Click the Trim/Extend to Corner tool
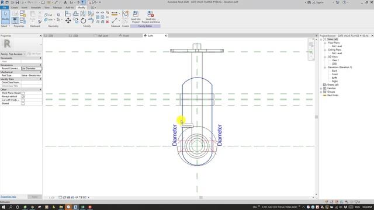 point(91,21)
